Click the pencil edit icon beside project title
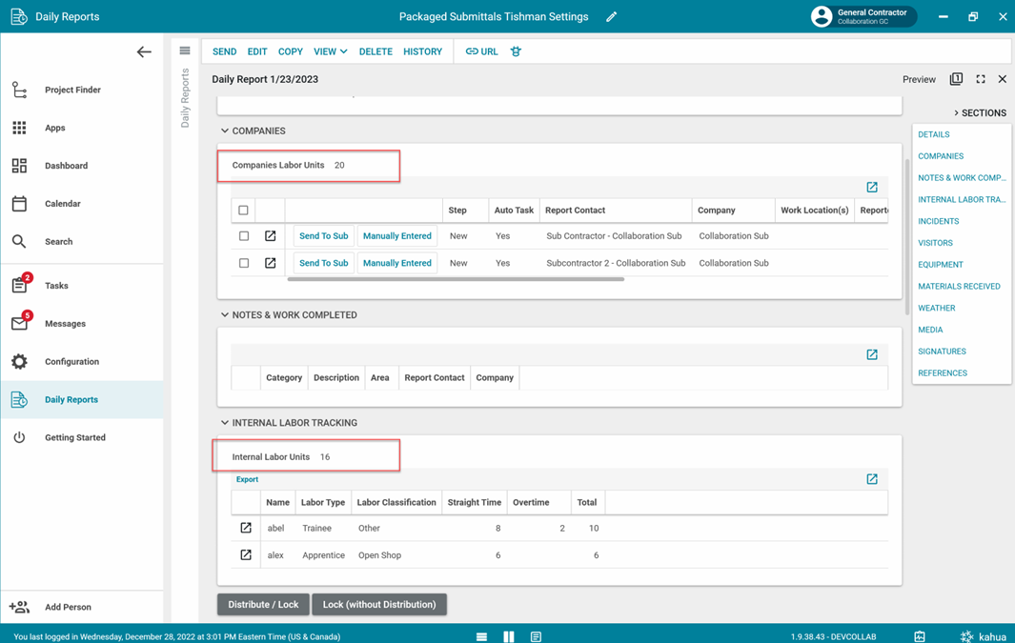This screenshot has width=1015, height=643. 612,16
